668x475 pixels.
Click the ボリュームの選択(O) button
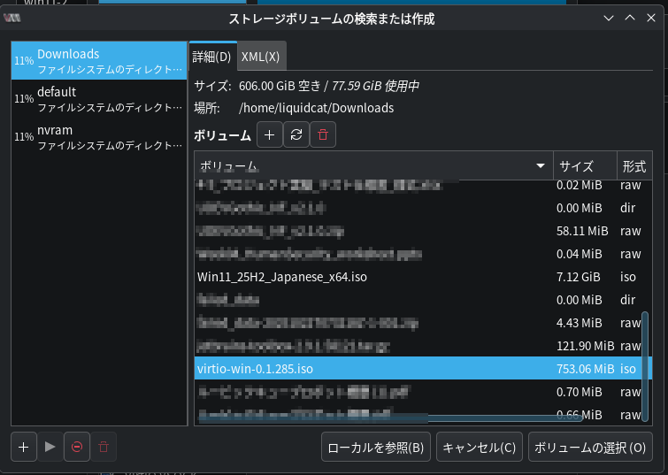[x=590, y=448]
